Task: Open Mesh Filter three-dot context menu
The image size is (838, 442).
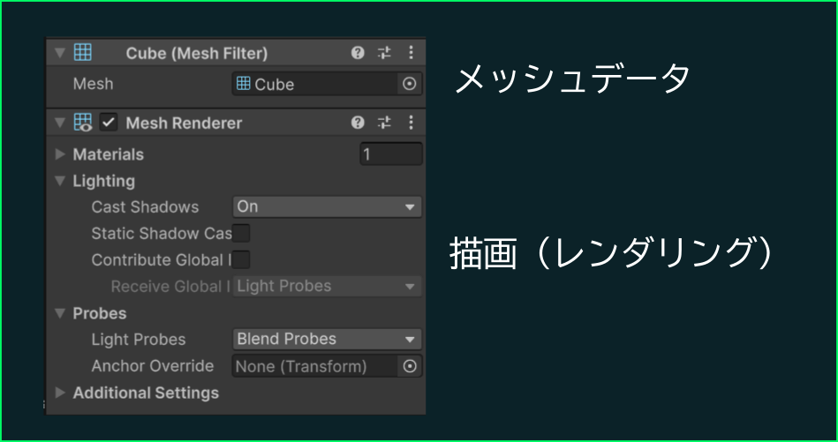Action: [411, 52]
